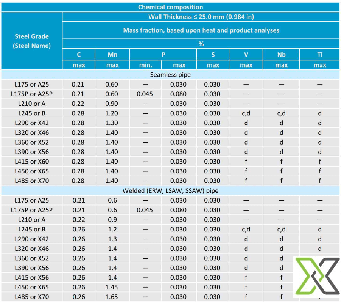Select the Steel Grade header cell

pos(31,41)
